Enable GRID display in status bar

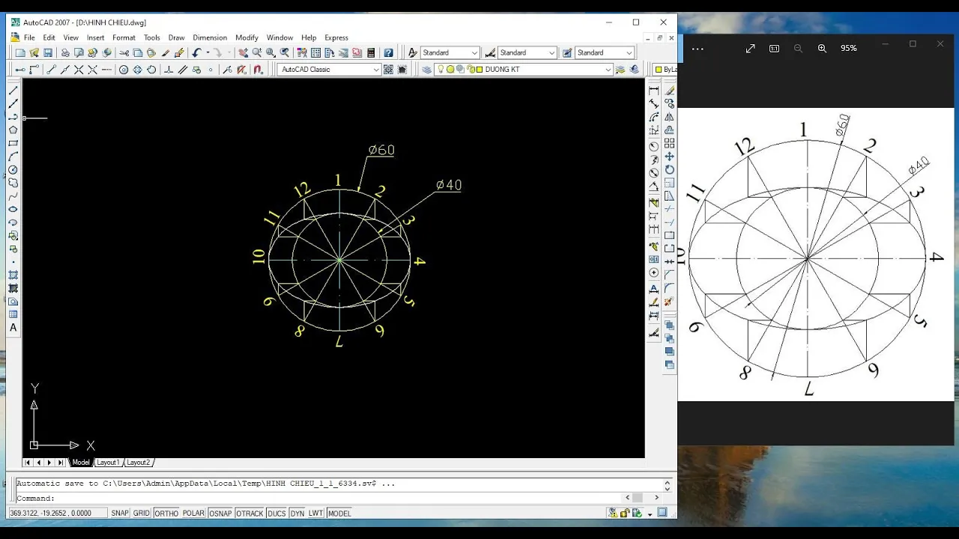[142, 514]
